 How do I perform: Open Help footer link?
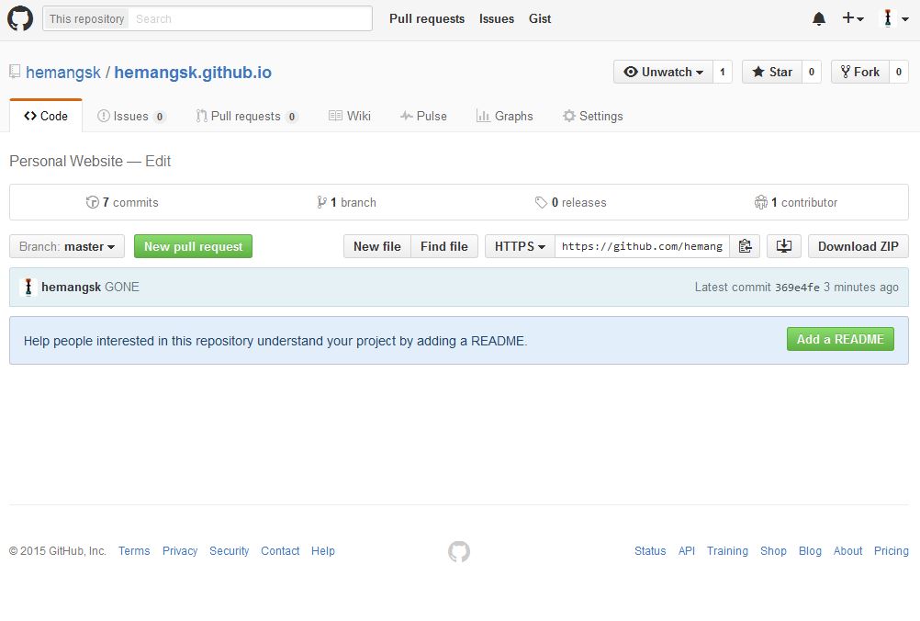click(323, 551)
